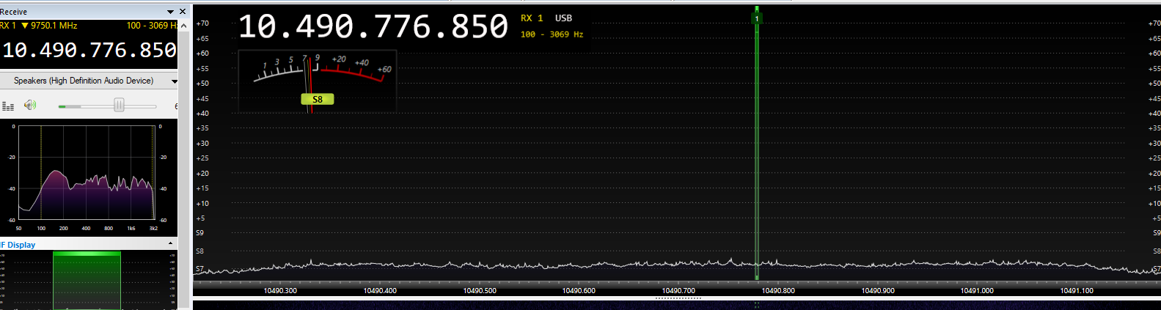The width and height of the screenshot is (1161, 310).
Task: Collapse the IF Display section
Action: point(171,244)
